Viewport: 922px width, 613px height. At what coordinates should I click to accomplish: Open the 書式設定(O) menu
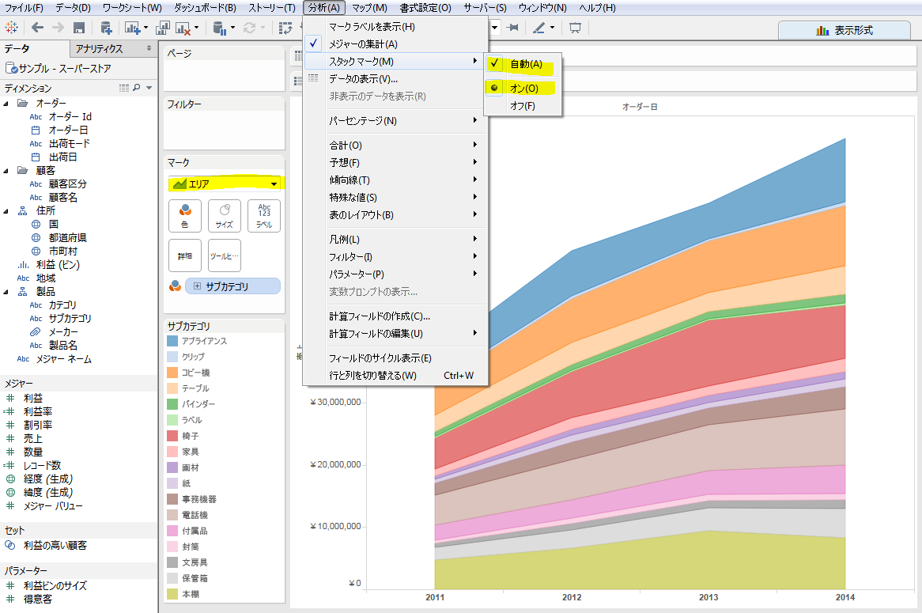pyautogui.click(x=425, y=8)
